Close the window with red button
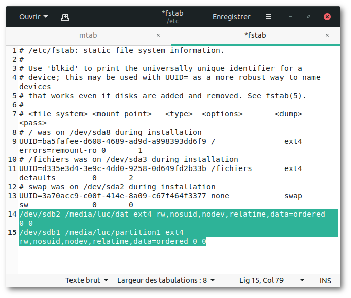The width and height of the screenshot is (351, 298). 327,17
